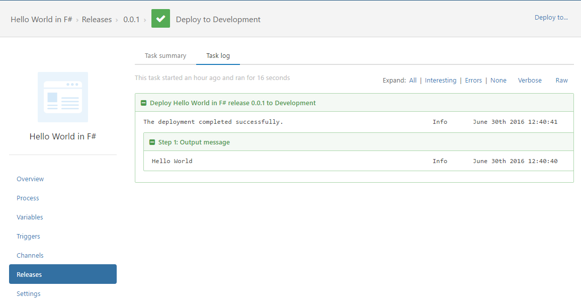Click the green success checkmark icon

(x=160, y=19)
